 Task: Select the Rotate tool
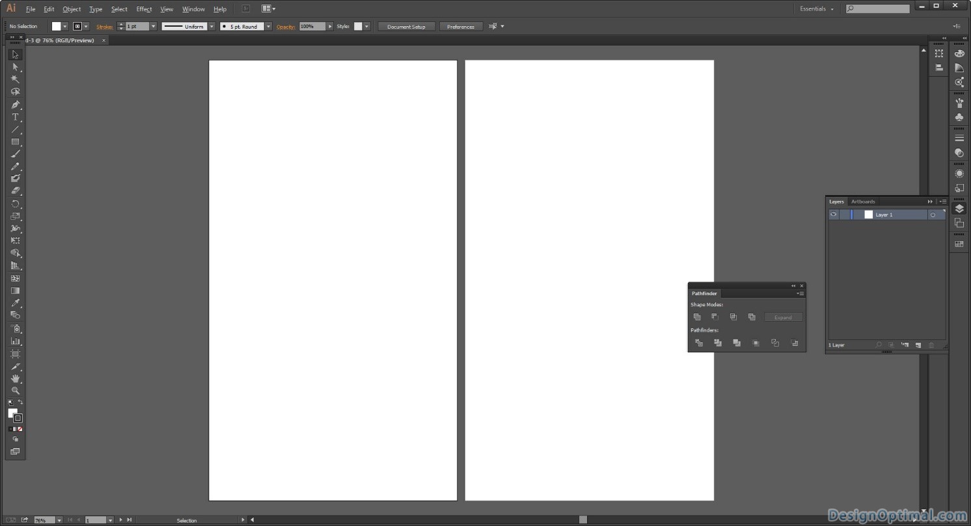point(15,204)
